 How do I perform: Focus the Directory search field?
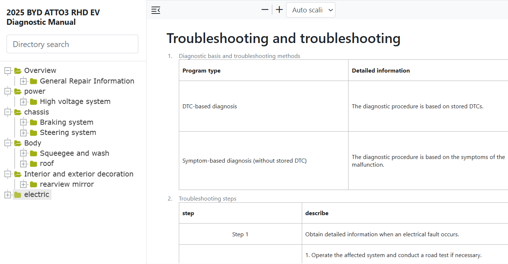pyautogui.click(x=72, y=44)
